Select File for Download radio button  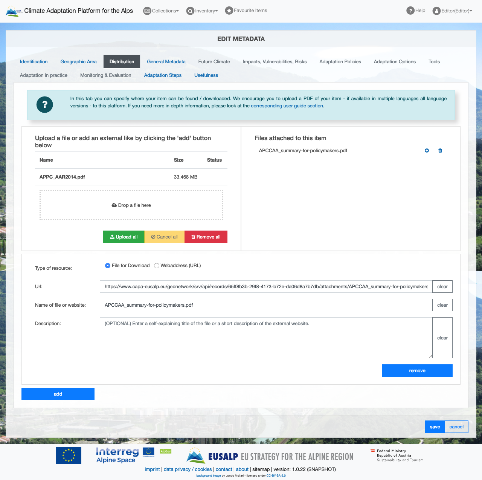(x=108, y=266)
